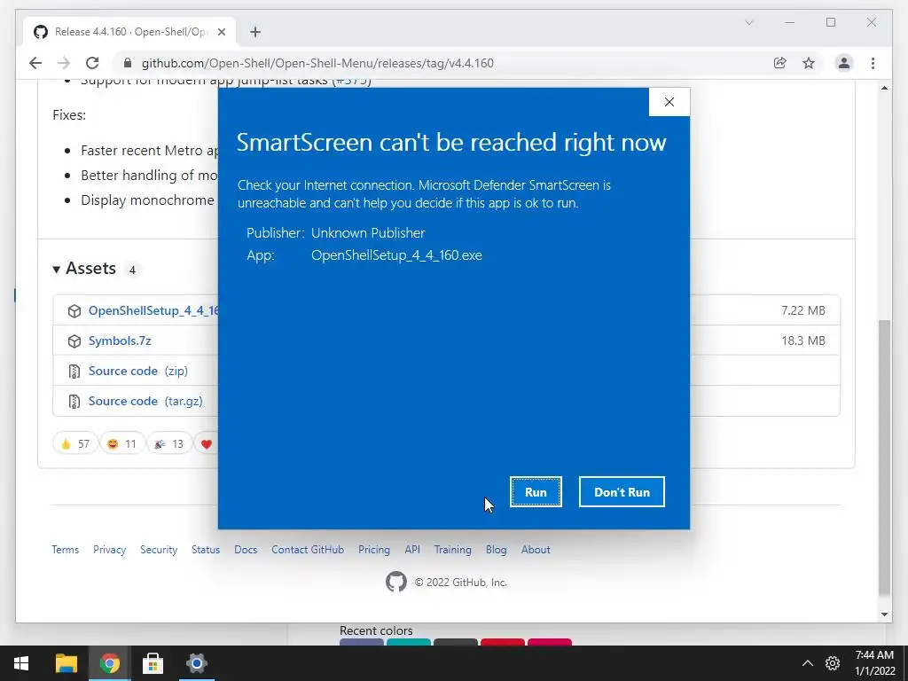Screen dimensions: 908x681
Task: Open Chrome three-dot menu
Action: 873,63
